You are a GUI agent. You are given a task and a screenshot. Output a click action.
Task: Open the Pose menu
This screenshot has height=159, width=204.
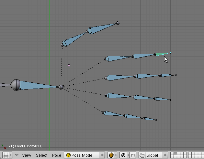[57, 155]
